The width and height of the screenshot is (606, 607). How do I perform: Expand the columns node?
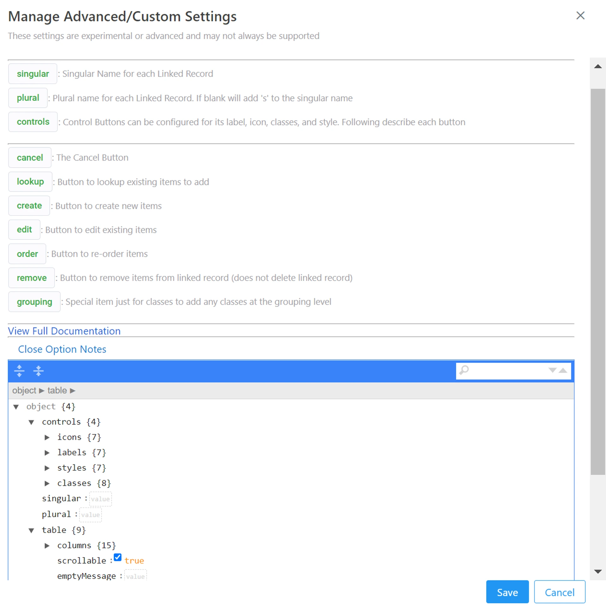point(47,545)
